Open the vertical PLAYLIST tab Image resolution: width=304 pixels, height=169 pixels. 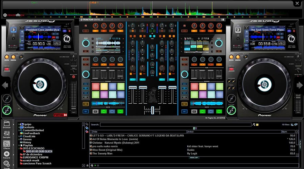300,145
